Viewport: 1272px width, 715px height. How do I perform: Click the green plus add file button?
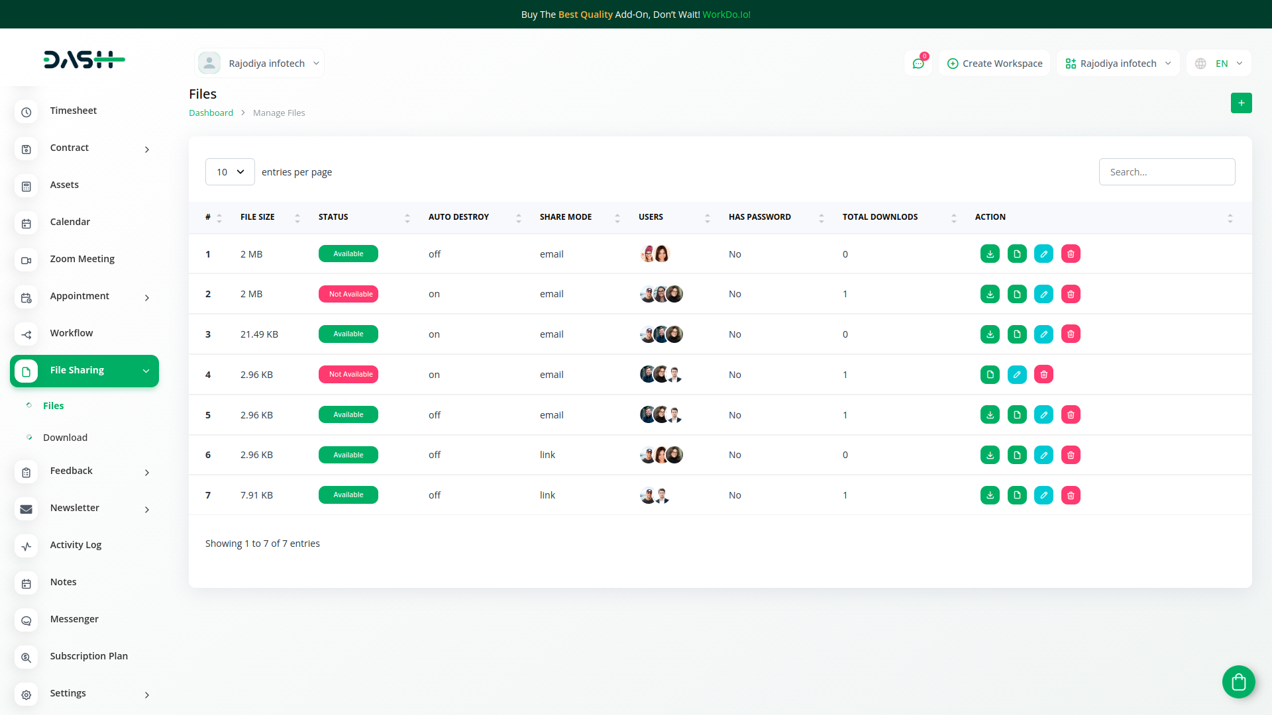click(1241, 103)
